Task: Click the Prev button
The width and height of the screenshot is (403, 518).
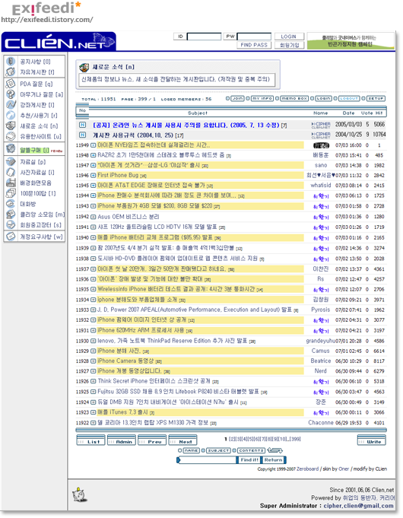Action: [152, 440]
